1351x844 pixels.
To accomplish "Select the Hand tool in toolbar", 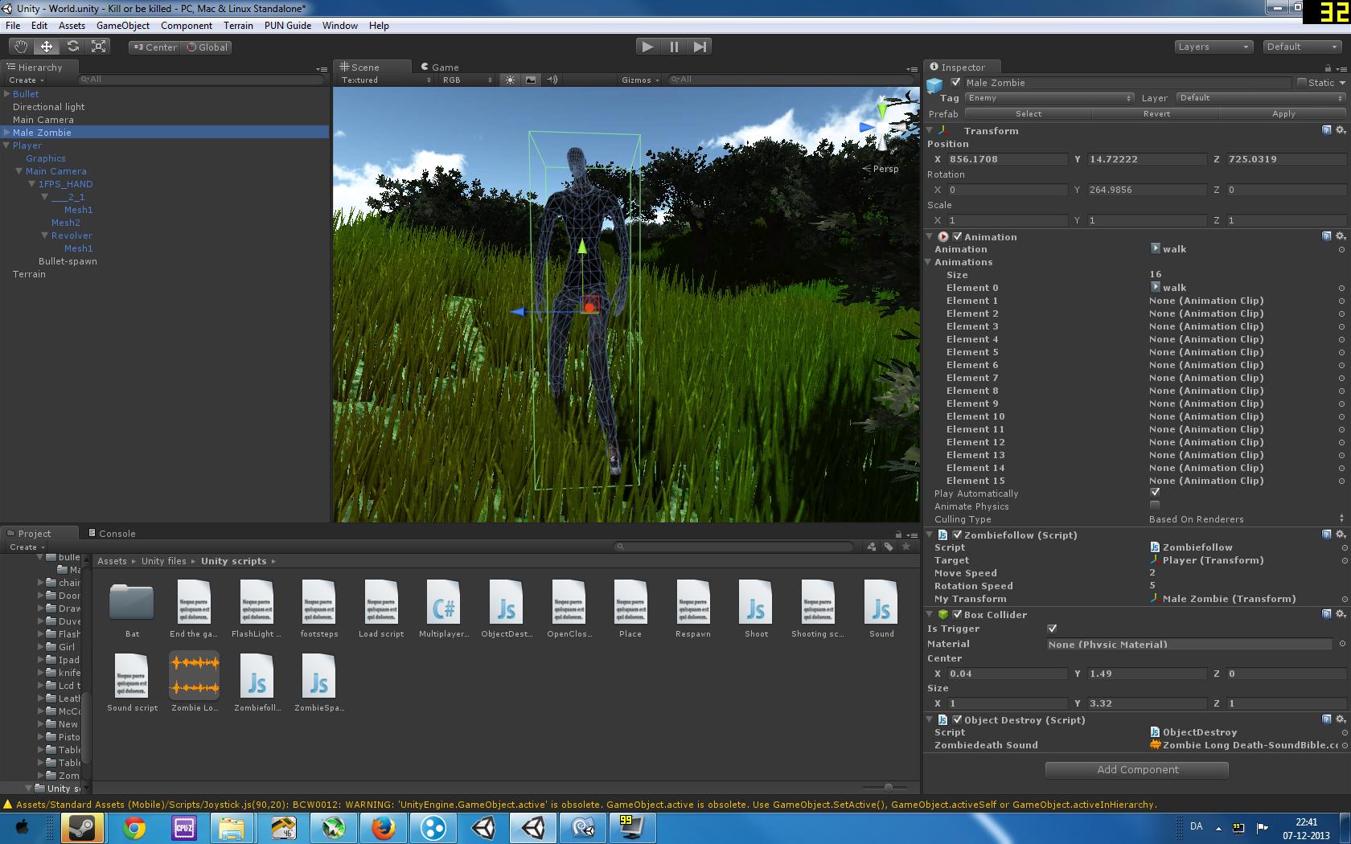I will click(21, 47).
